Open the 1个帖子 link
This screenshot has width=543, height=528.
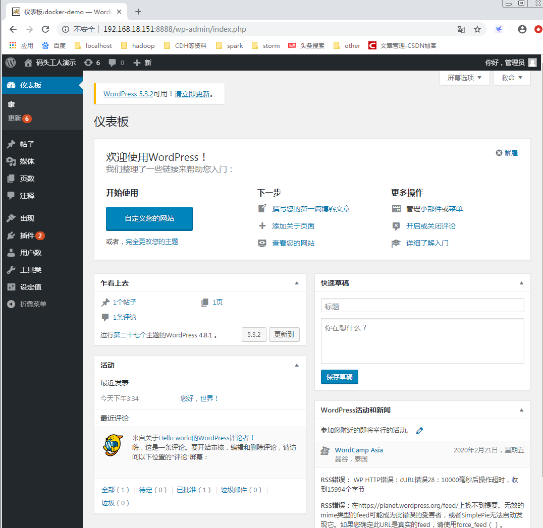click(125, 302)
